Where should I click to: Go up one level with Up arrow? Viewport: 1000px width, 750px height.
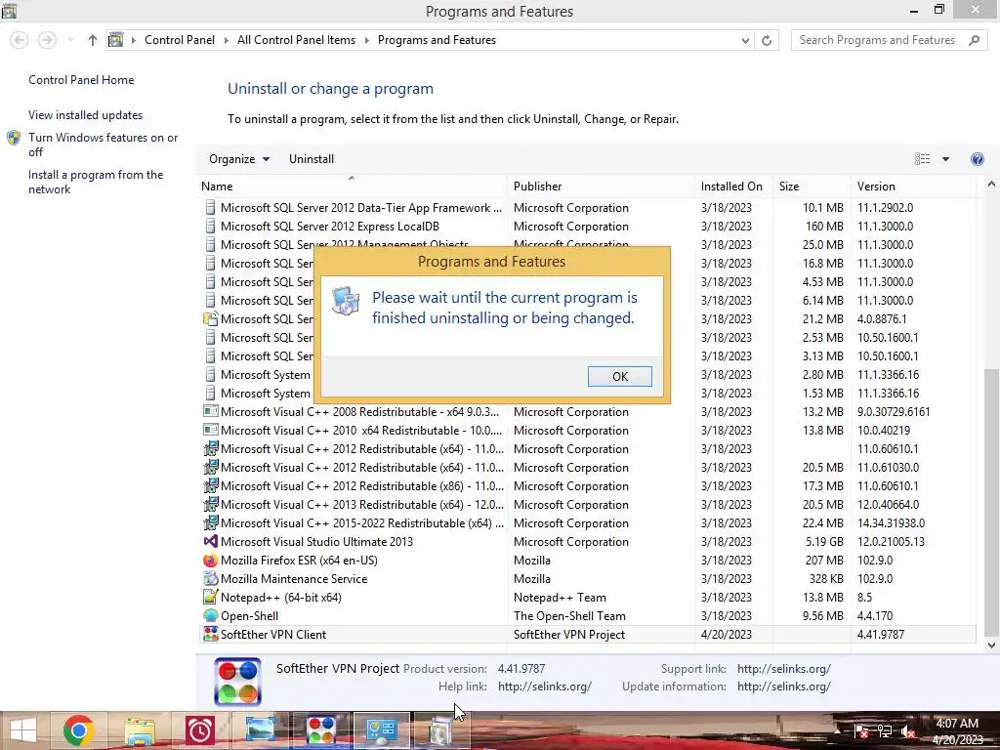click(93, 40)
